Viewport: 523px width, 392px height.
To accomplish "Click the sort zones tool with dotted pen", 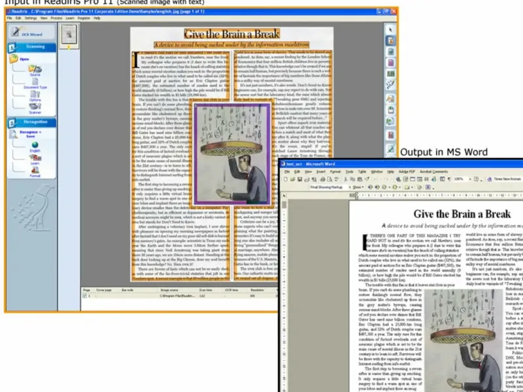I will (390, 85).
